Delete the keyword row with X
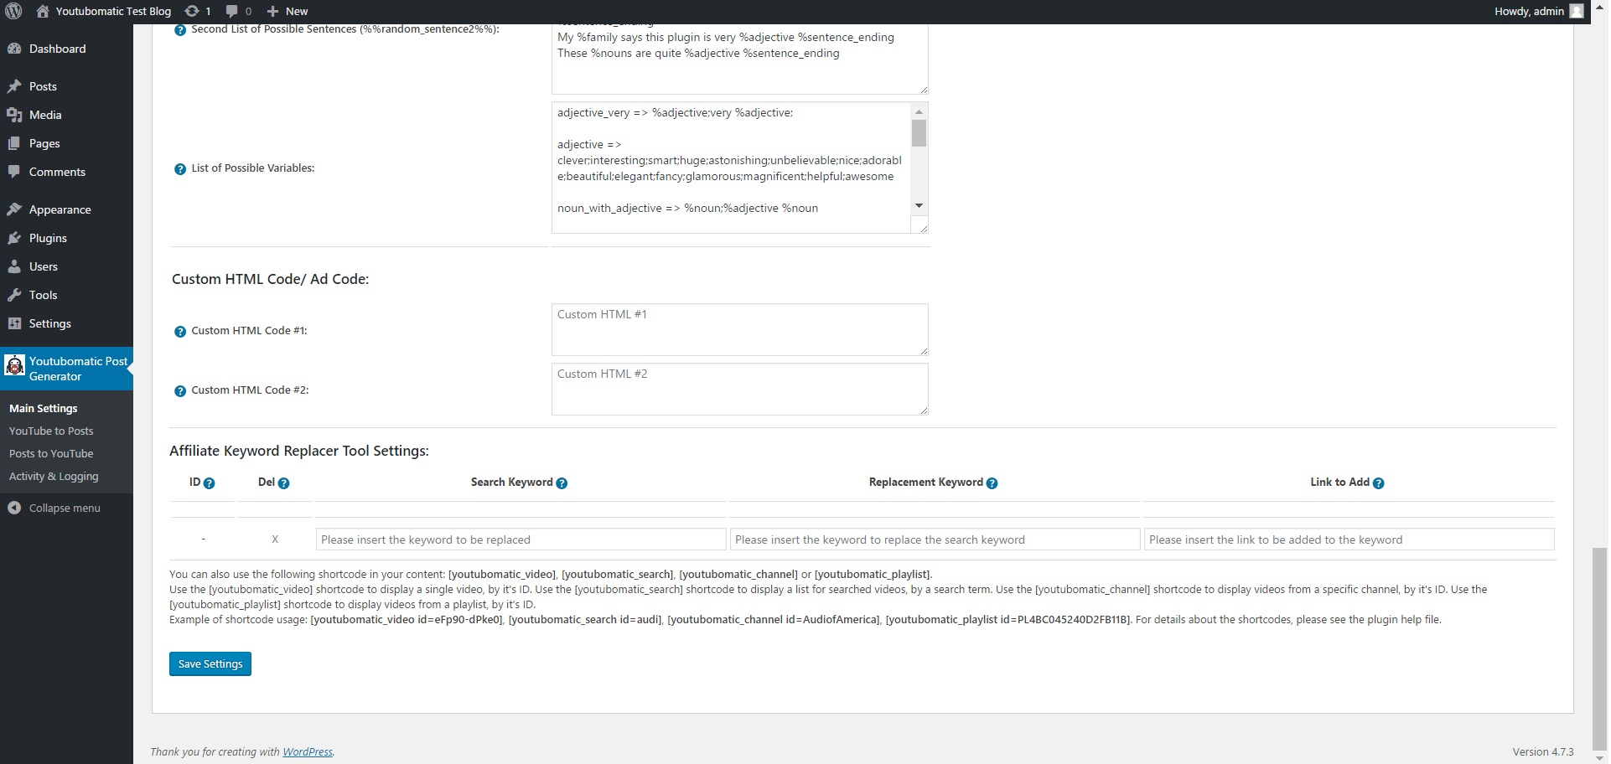 pos(275,539)
